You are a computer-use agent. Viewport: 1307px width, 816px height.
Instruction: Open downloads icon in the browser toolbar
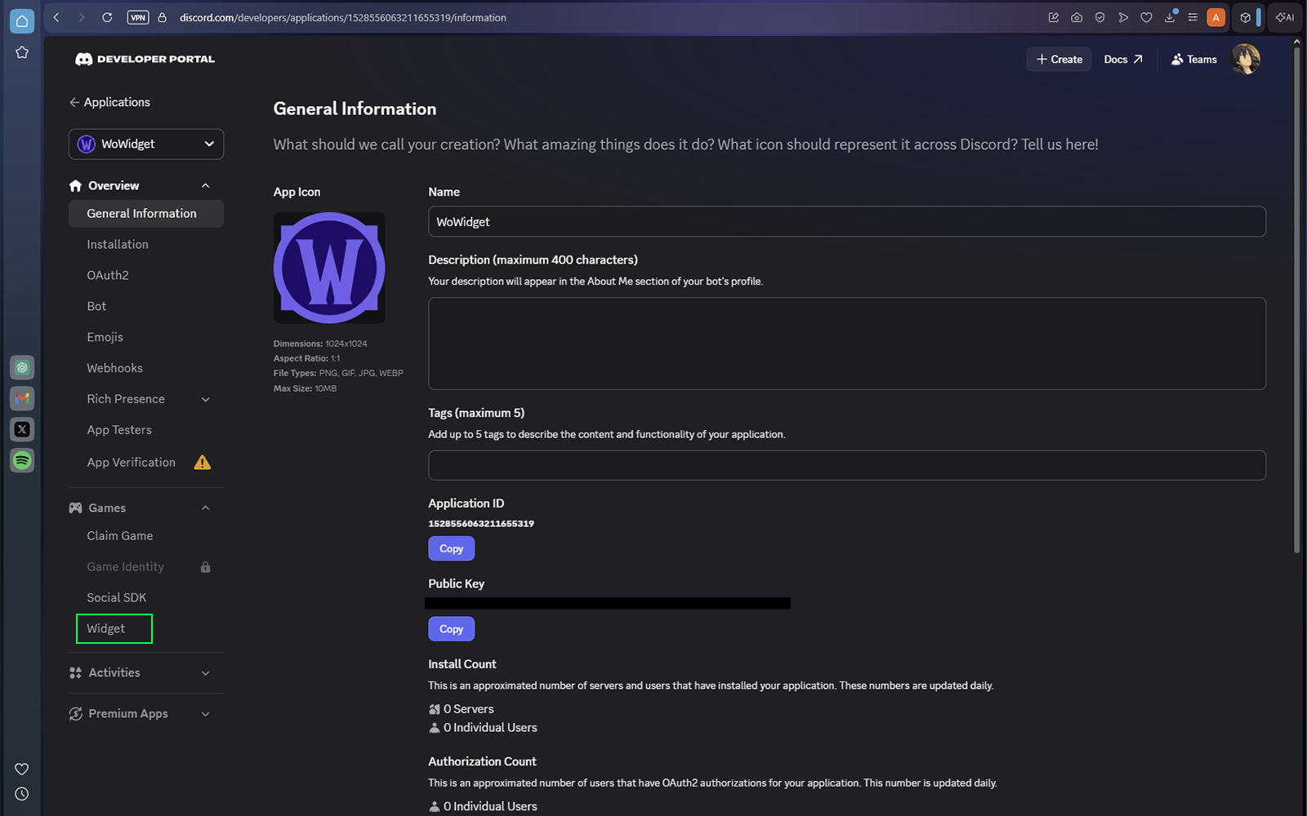[1170, 17]
